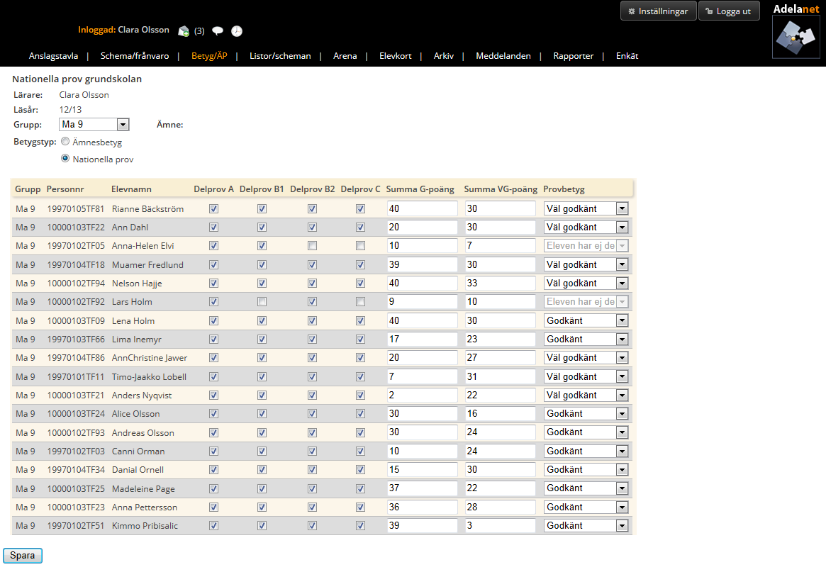
Task: Open Arkiv menu item
Action: pos(444,56)
